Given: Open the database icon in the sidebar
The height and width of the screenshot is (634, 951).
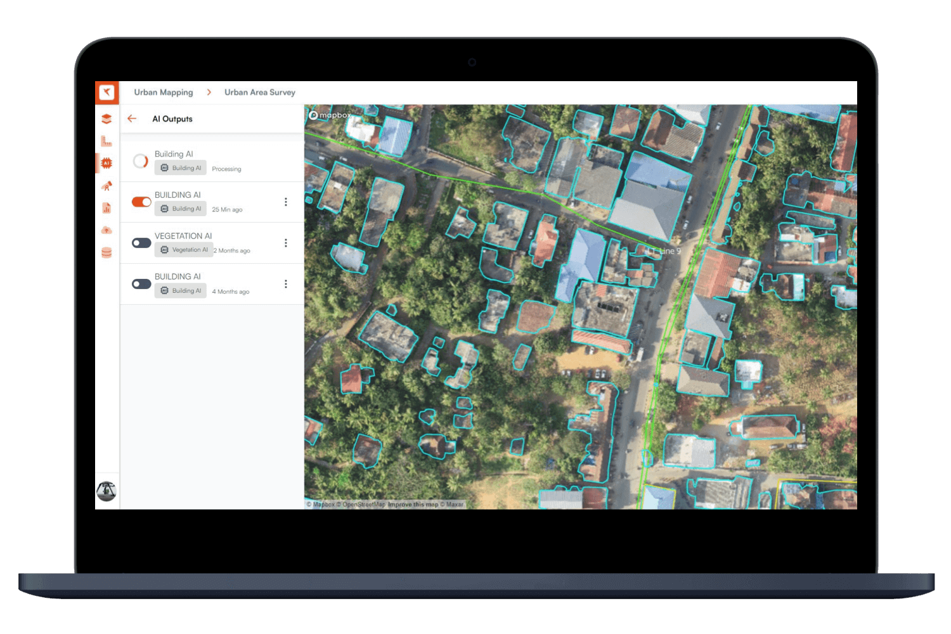Looking at the screenshot, I should tap(107, 252).
